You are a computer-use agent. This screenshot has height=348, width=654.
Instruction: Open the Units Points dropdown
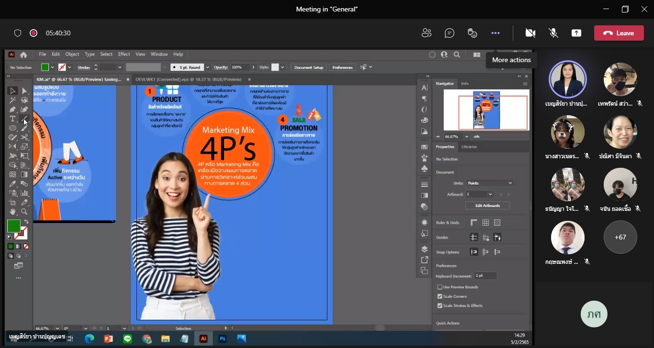coord(489,183)
